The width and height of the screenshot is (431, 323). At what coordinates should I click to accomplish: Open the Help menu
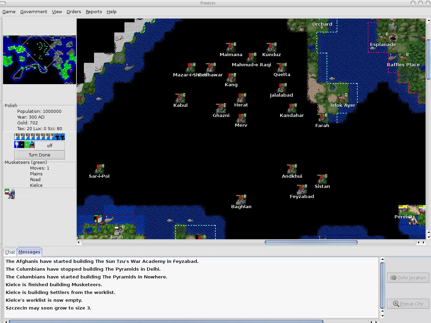pyautogui.click(x=112, y=11)
